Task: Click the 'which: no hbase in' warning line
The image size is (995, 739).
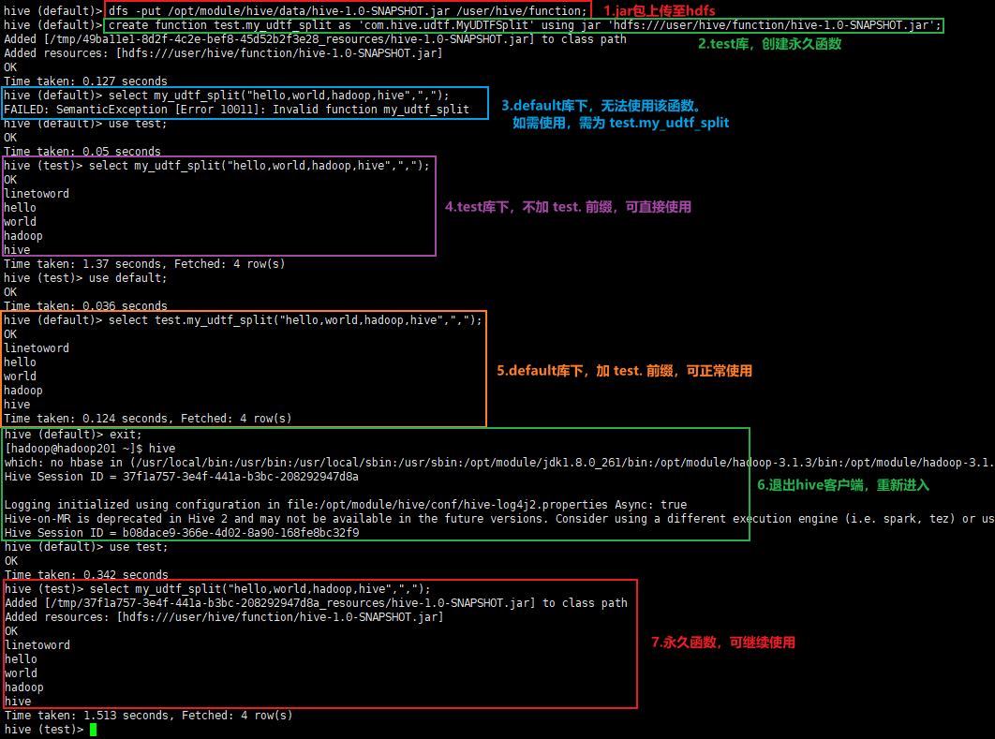Action: click(498, 463)
